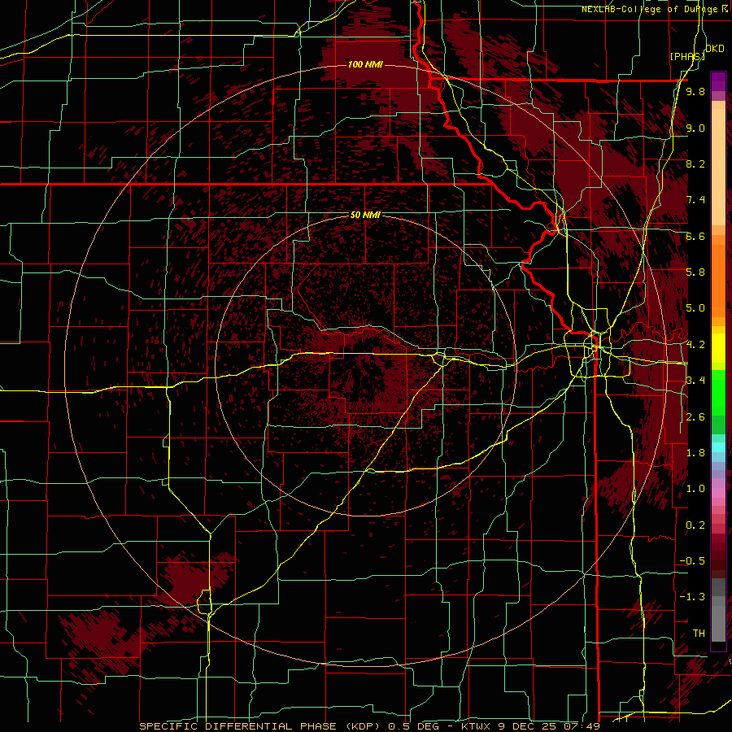Click the 50 NMI range ring label
Image resolution: width=732 pixels, height=732 pixels.
pos(365,216)
